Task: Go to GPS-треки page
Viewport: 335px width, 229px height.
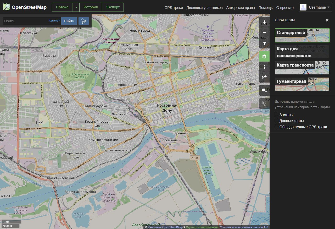Action: (174, 8)
